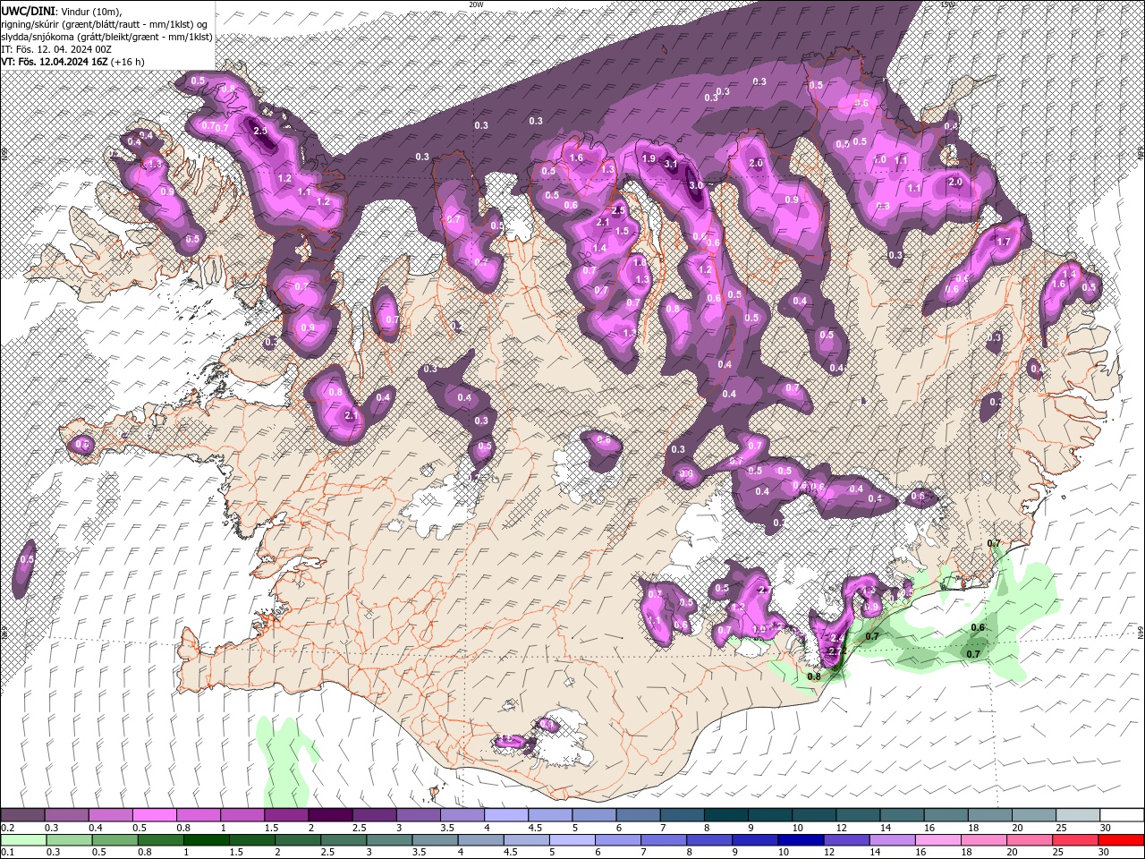Viewport: 1145px width, 859px height.
Task: Pick the upper-row darkest purple swatch between 2 and 2.5
Action: [x=329, y=815]
